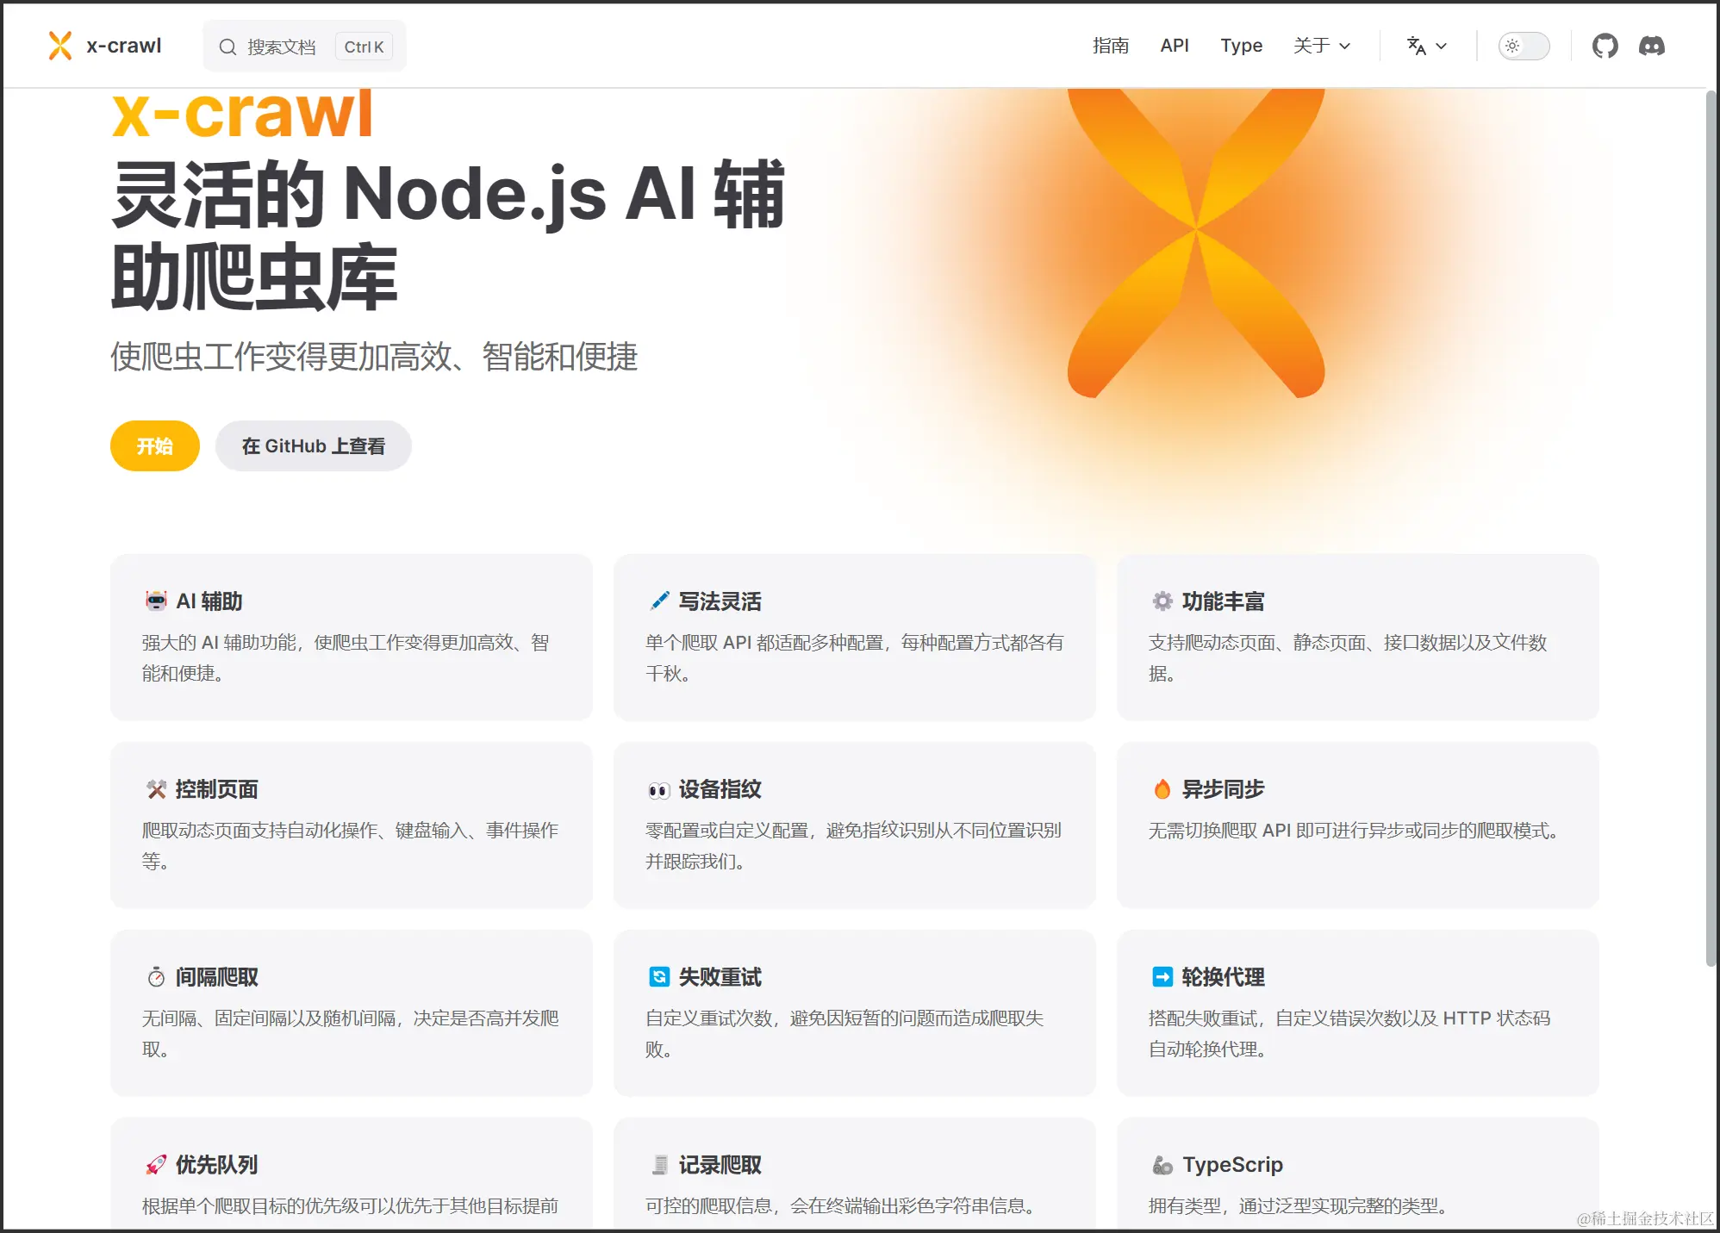The height and width of the screenshot is (1233, 1720).
Task: Click the eyes icon beside 设备指纹
Action: (658, 789)
